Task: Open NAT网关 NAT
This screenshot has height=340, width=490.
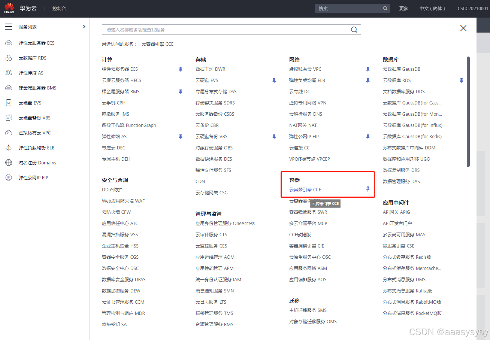Action: pos(303,125)
